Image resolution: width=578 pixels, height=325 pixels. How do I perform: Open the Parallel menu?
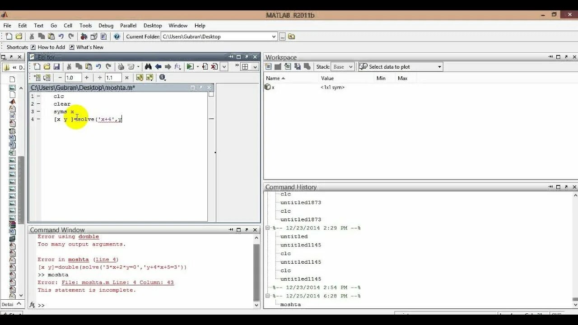(128, 26)
